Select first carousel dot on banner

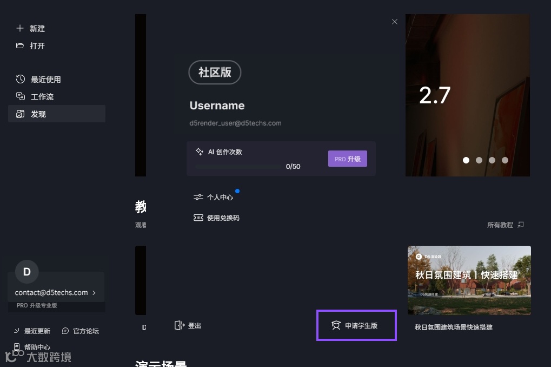(466, 160)
